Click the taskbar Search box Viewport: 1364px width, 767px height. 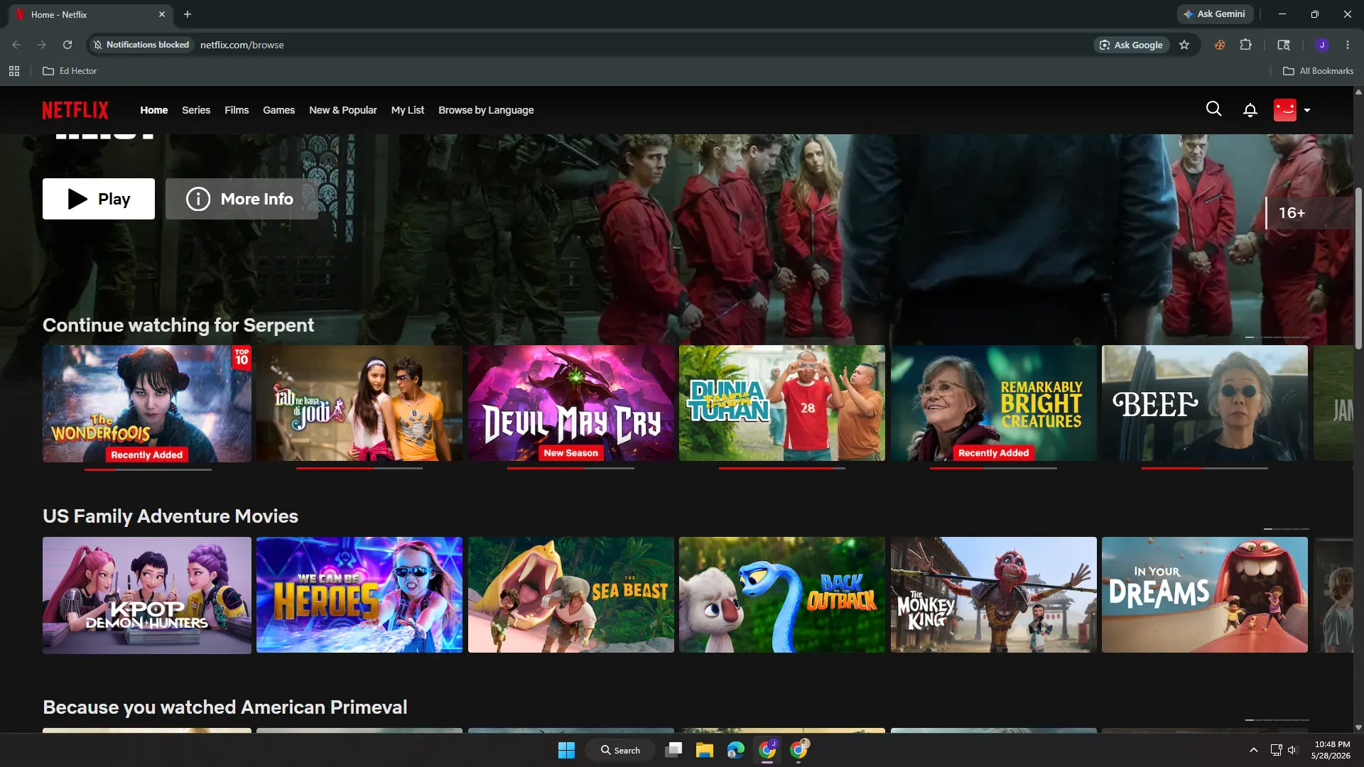620,750
